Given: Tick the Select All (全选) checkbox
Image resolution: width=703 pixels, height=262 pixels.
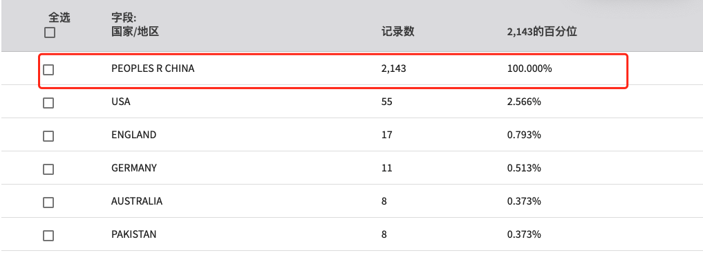Looking at the screenshot, I should (50, 32).
